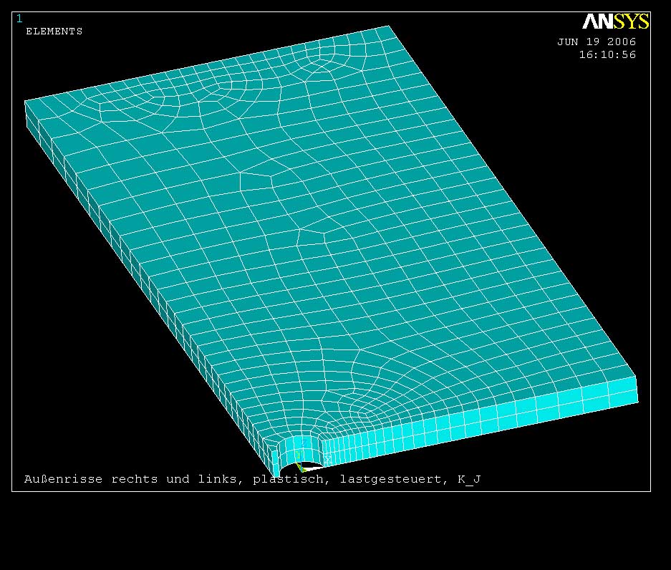The image size is (671, 570).
Task: Click the window number "1" label
Action: [19, 19]
